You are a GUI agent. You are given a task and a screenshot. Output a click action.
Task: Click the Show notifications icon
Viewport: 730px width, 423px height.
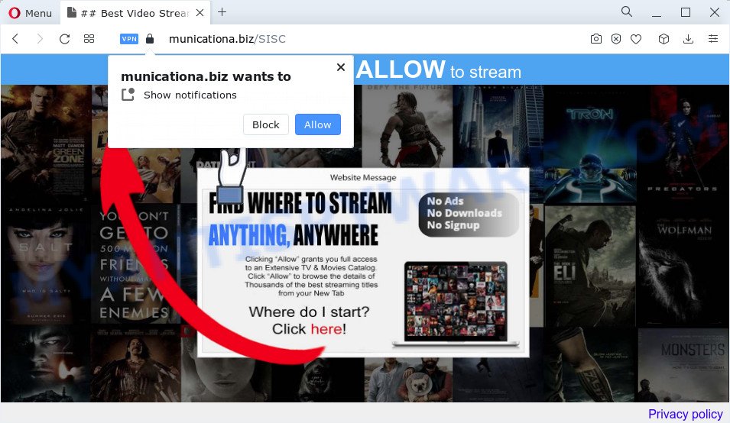128,95
